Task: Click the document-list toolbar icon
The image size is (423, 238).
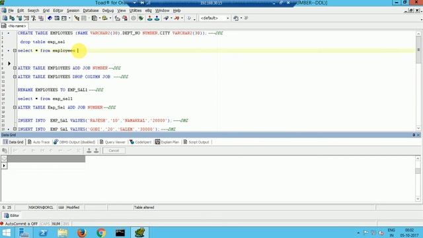Action: pyautogui.click(x=94, y=18)
